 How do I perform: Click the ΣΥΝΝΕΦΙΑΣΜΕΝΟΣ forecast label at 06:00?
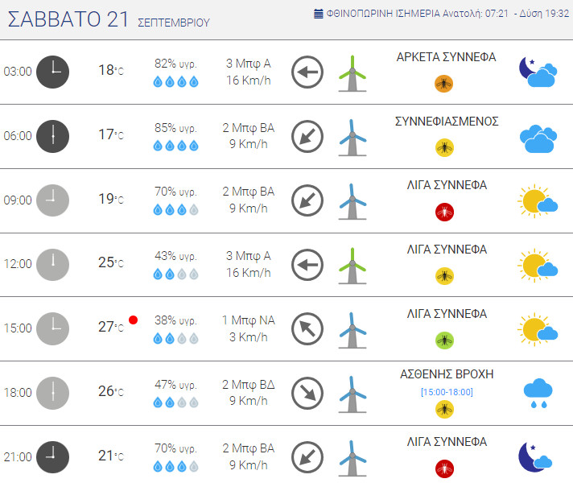447,122
